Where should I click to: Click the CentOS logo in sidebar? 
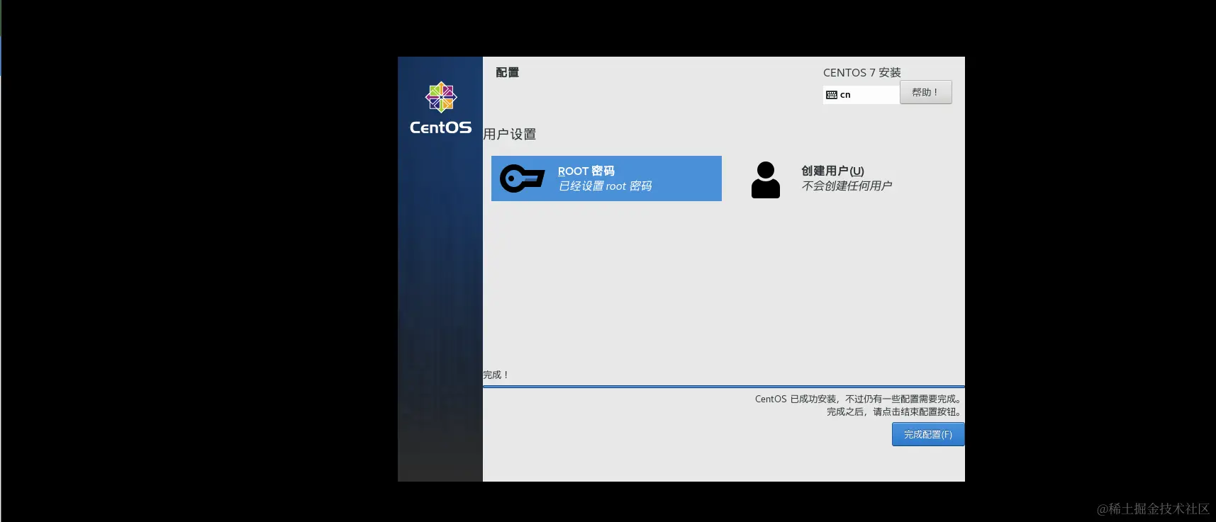pyautogui.click(x=440, y=108)
